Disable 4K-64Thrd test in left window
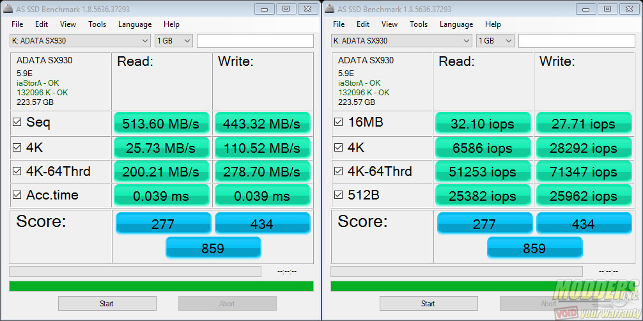Screen dimensions: 643x321 tap(17, 171)
